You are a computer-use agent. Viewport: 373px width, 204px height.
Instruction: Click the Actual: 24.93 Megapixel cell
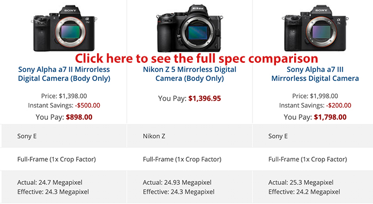190,187
